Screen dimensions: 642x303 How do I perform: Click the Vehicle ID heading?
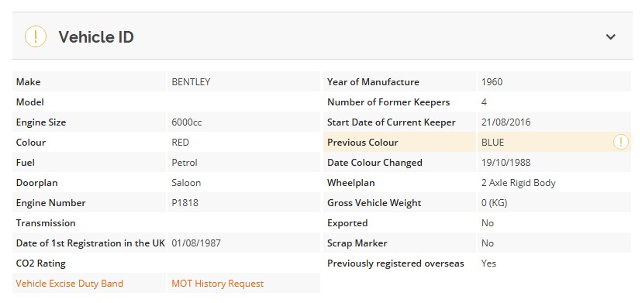(96, 37)
